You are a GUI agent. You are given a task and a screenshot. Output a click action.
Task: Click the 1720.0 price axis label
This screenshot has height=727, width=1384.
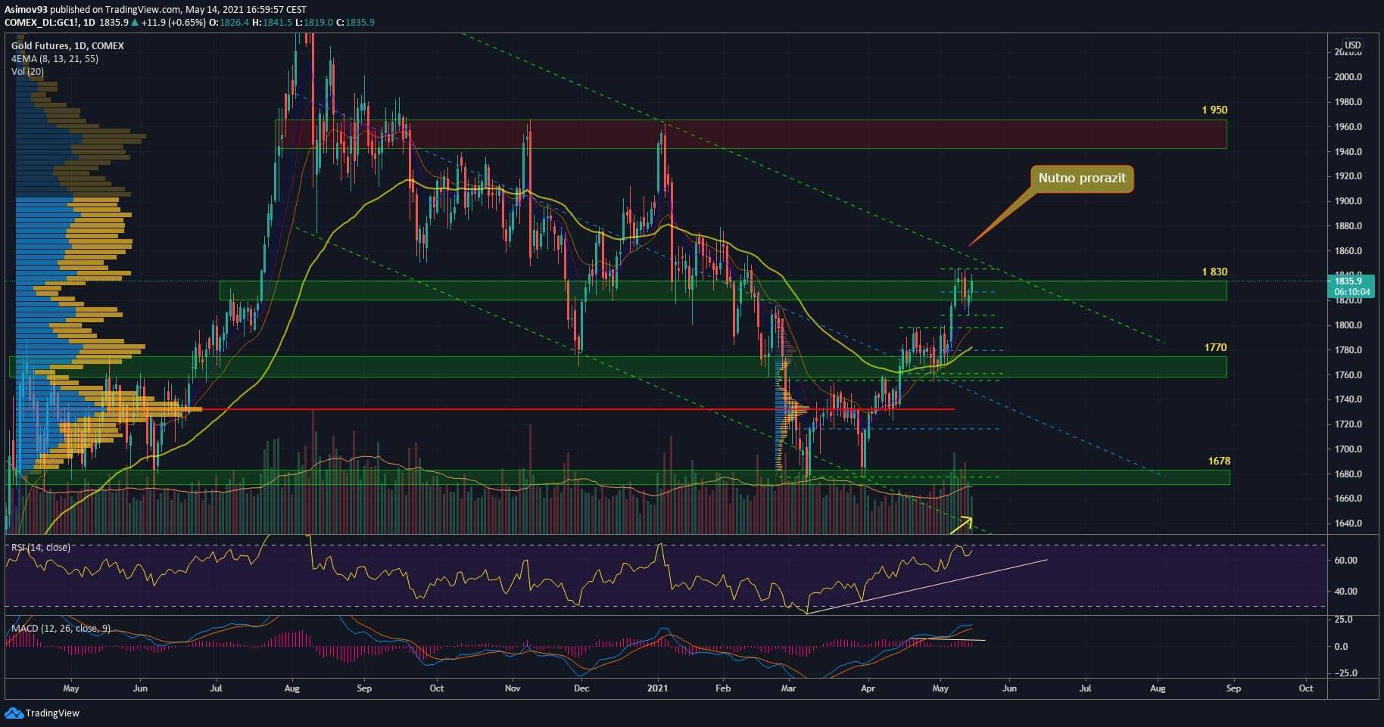pyautogui.click(x=1348, y=424)
